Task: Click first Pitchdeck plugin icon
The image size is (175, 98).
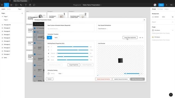Action: click(x=153, y=30)
